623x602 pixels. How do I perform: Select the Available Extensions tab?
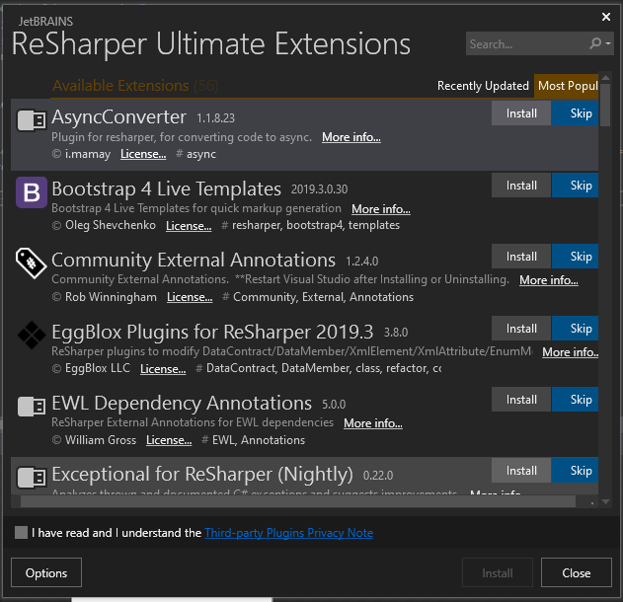135,86
